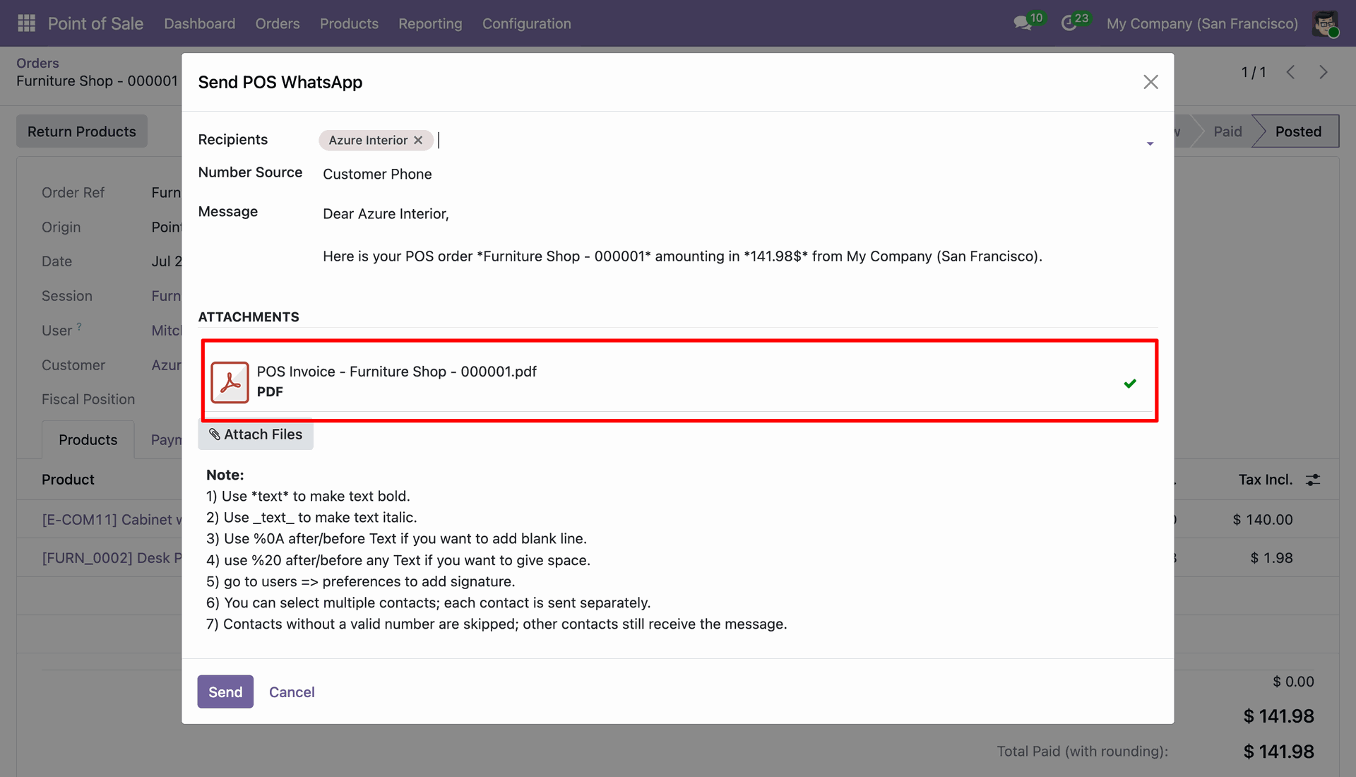The height and width of the screenshot is (777, 1356).
Task: Click the Posted status stage
Action: click(x=1298, y=131)
